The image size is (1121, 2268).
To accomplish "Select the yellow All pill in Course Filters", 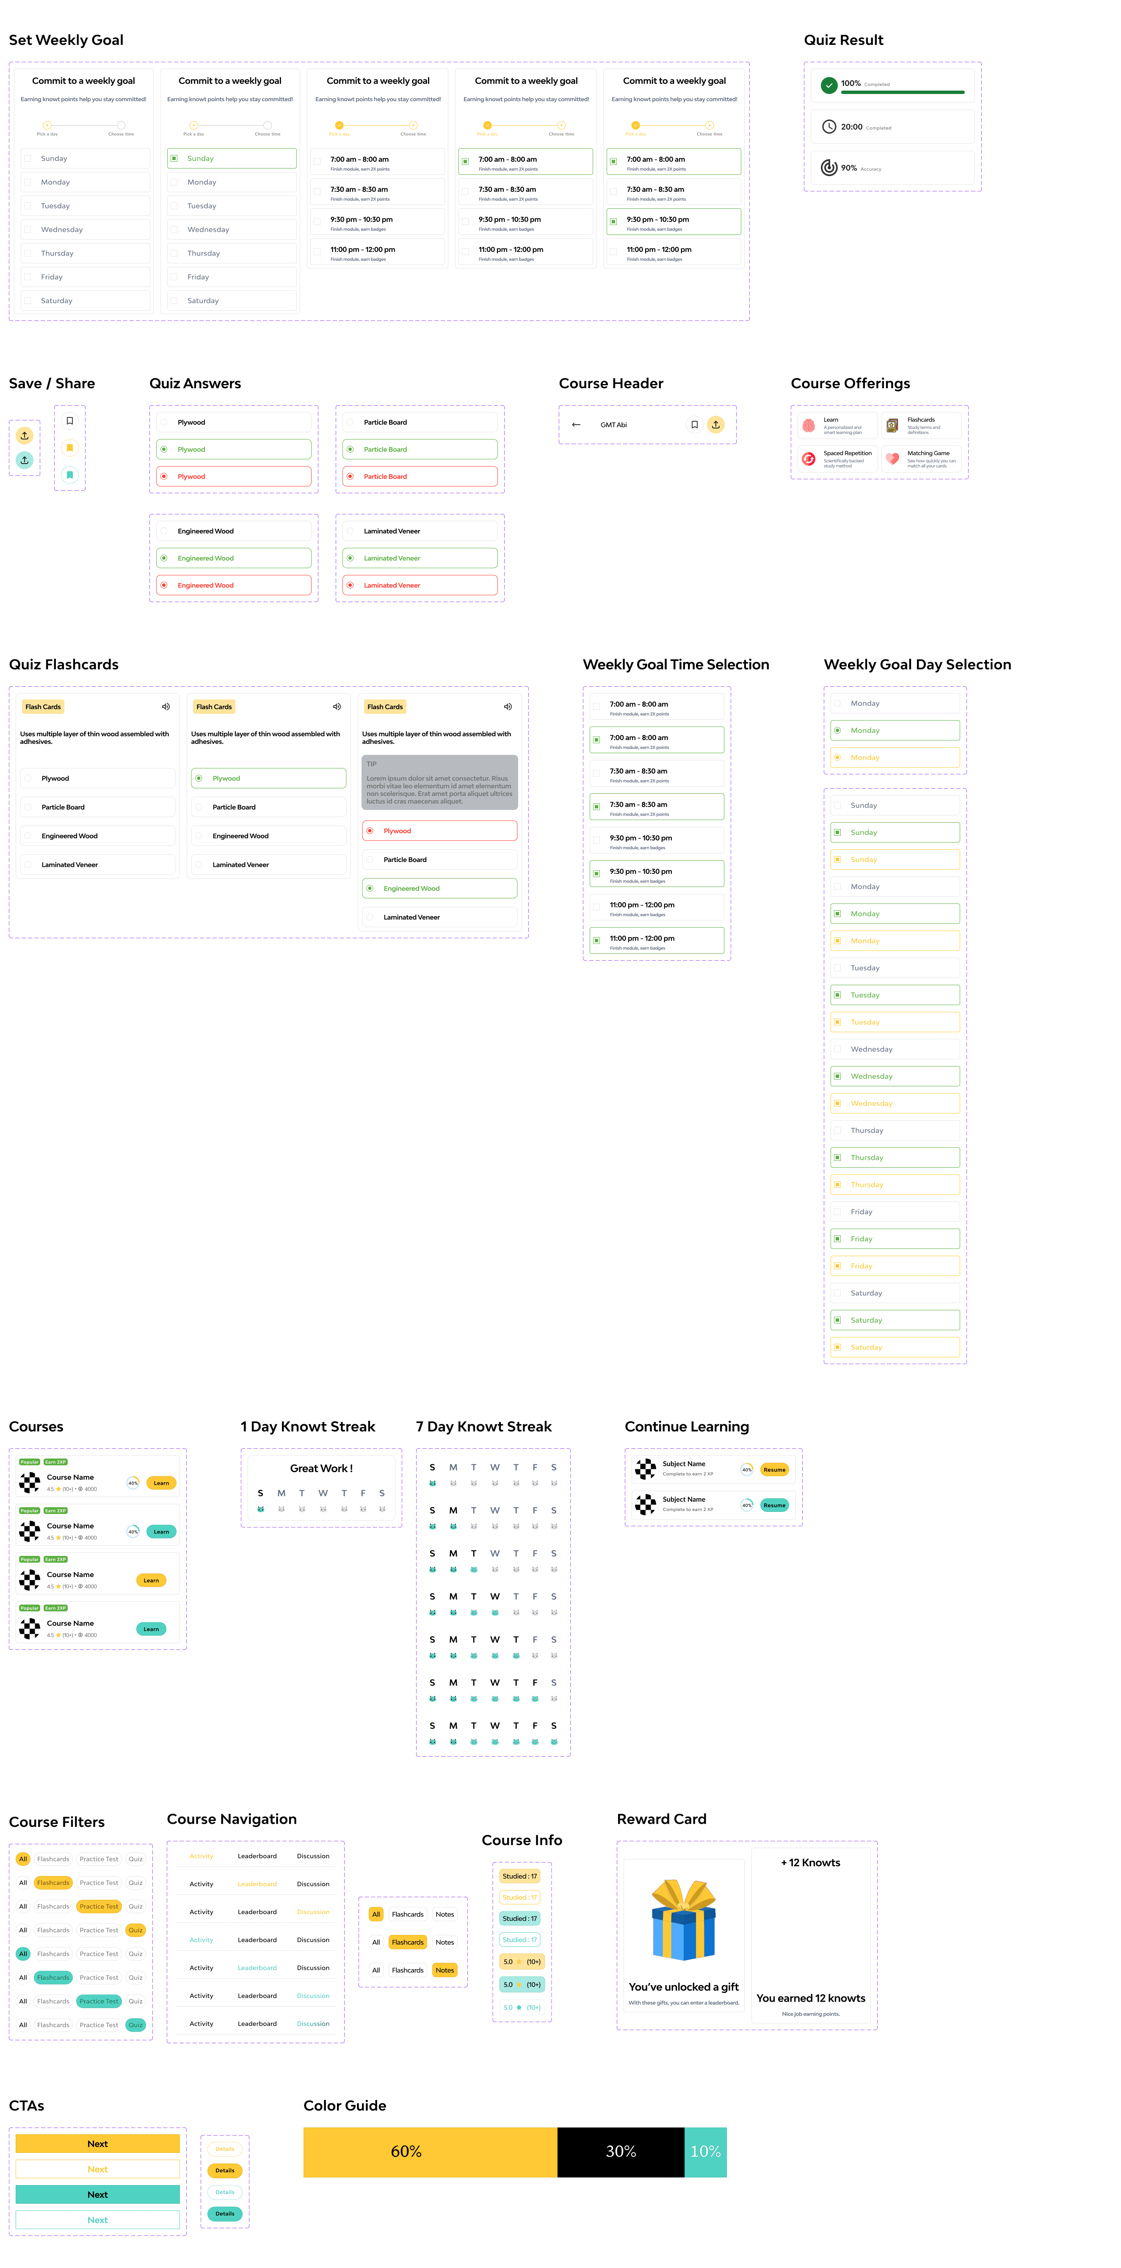I will [23, 1859].
